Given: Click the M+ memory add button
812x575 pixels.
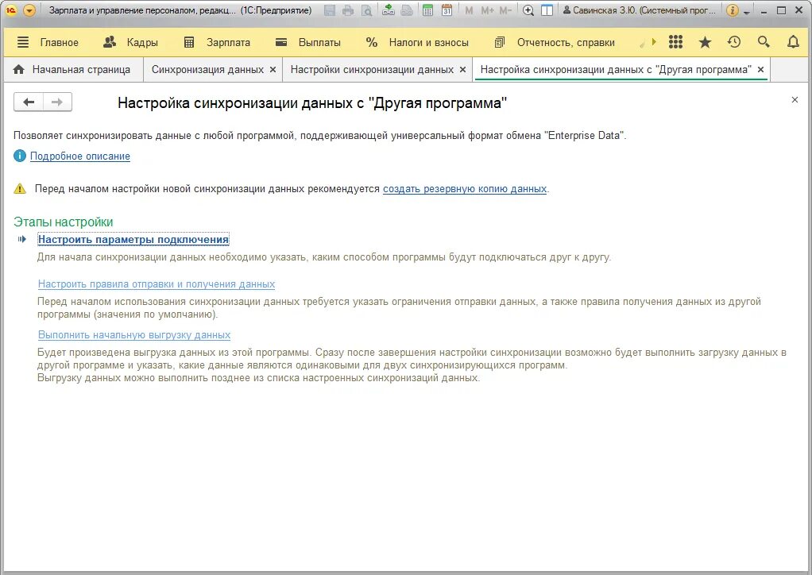Looking at the screenshot, I should [487, 10].
